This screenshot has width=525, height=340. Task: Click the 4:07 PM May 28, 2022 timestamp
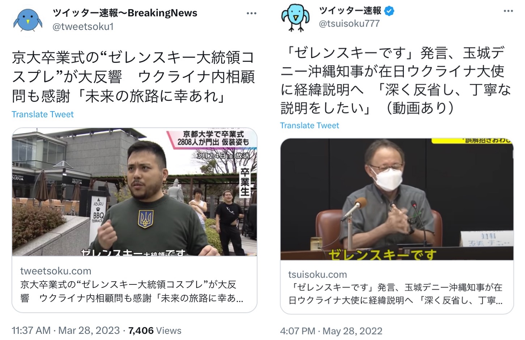click(x=331, y=331)
